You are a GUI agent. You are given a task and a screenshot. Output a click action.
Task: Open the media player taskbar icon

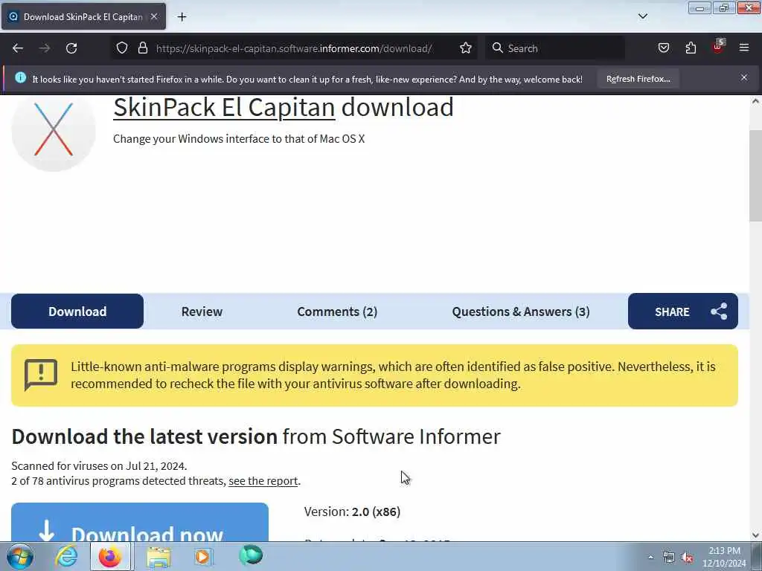tap(202, 556)
